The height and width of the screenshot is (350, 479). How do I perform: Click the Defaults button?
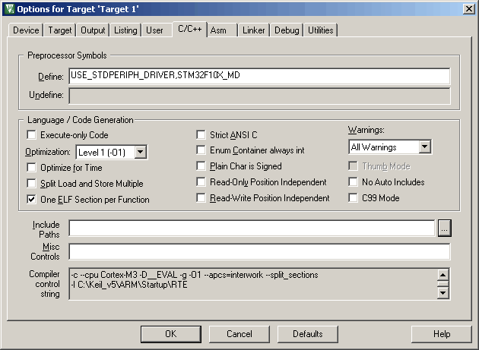point(308,334)
